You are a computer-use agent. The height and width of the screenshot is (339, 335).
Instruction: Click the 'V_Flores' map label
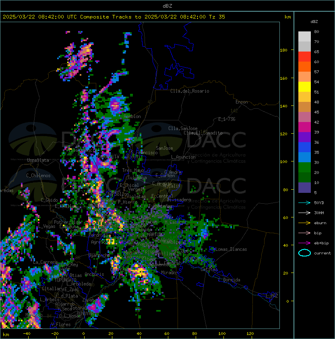coord(61,325)
